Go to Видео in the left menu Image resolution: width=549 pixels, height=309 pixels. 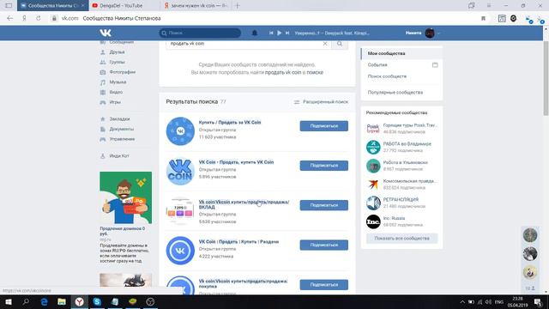click(116, 92)
